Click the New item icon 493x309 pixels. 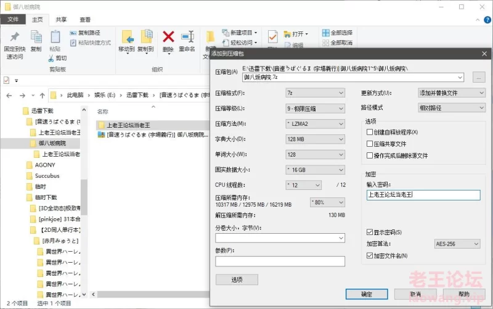226,33
